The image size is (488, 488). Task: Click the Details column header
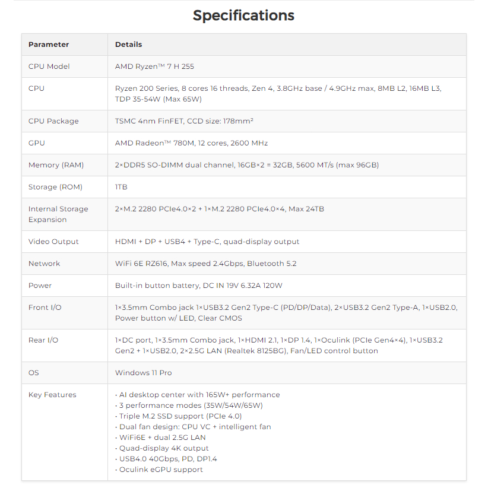(128, 45)
